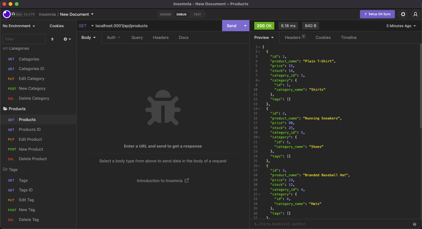Screen dimensions: 422x229
Task: Select the PUT Edit Product request
Action: 38,139
